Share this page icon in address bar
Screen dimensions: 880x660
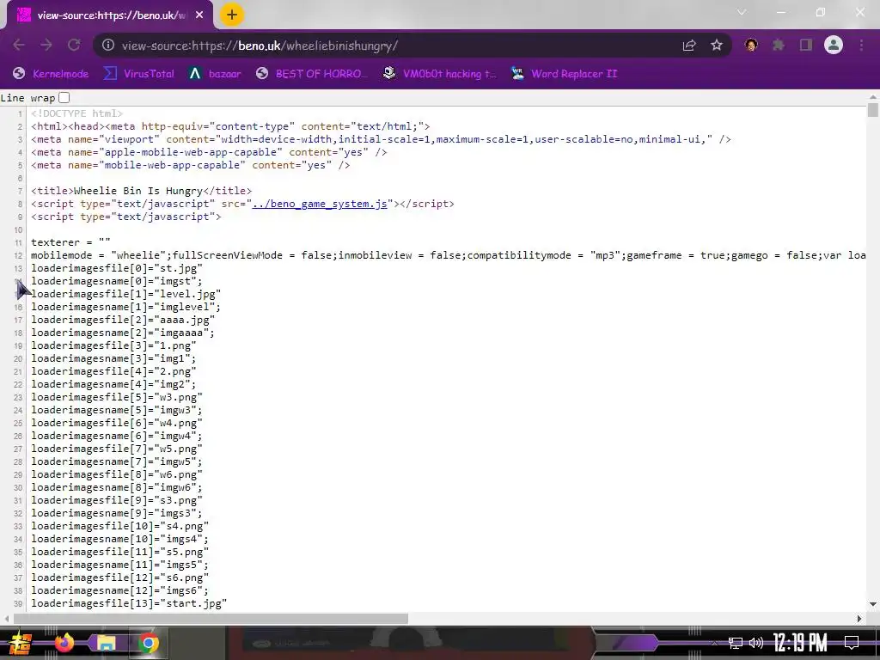pyautogui.click(x=689, y=46)
